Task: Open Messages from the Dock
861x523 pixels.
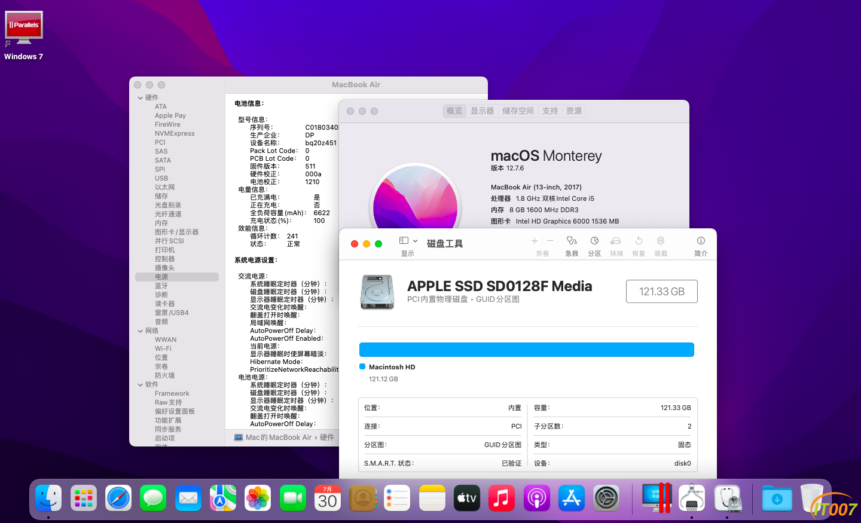Action: point(153,498)
